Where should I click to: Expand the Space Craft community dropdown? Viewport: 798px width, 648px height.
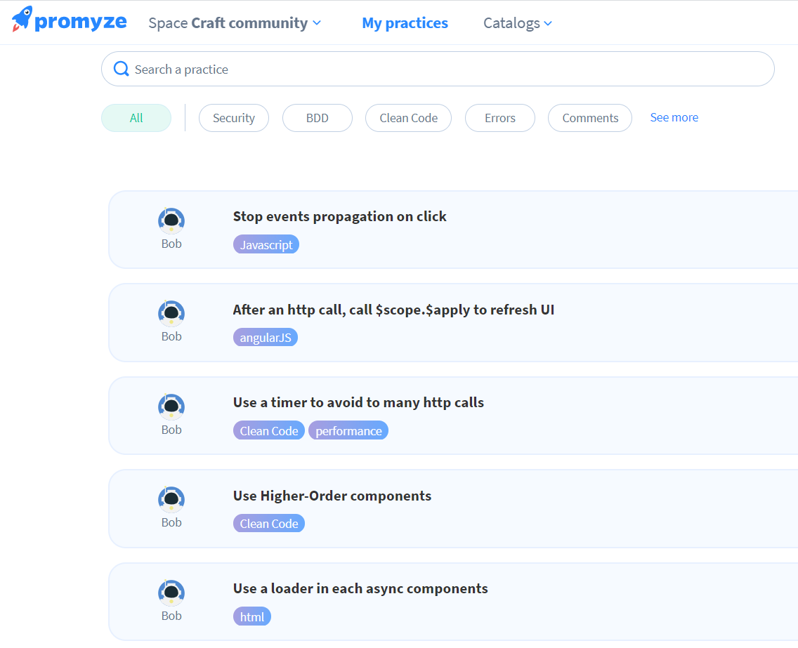pos(233,22)
